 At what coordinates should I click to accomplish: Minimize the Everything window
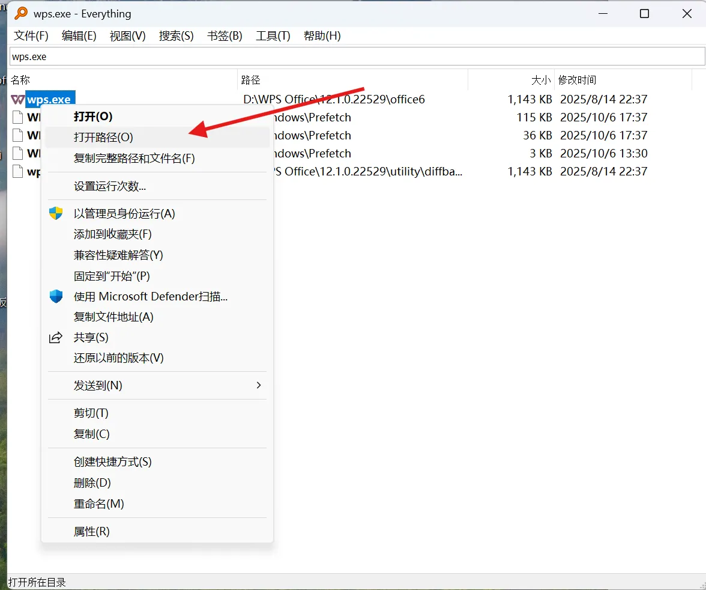(603, 14)
